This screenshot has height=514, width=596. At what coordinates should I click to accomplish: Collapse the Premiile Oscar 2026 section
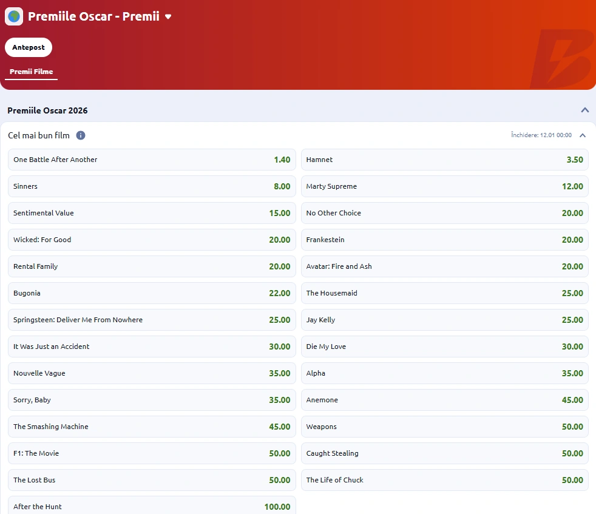point(584,110)
